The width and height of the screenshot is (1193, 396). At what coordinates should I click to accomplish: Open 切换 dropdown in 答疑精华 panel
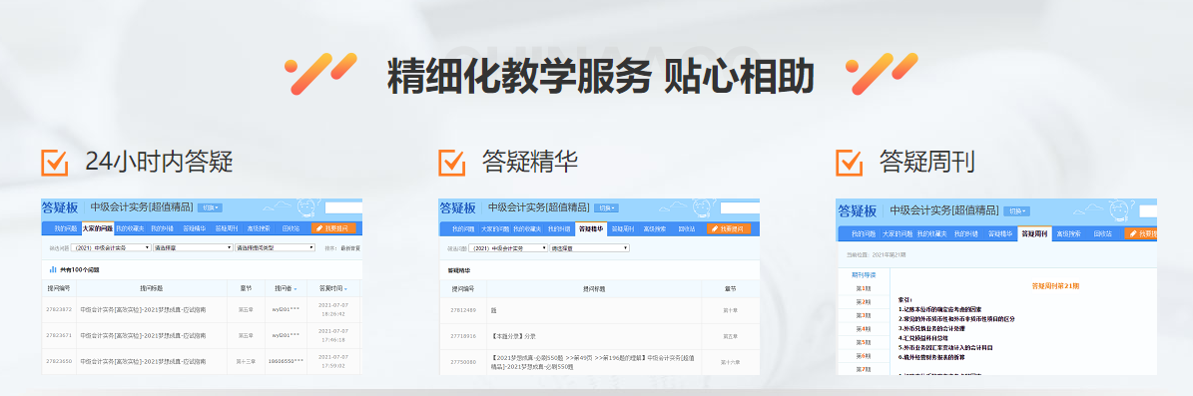[606, 207]
